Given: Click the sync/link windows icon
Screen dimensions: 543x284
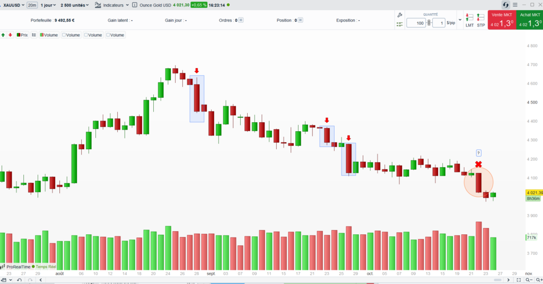Looking at the screenshot, I should [505, 5].
